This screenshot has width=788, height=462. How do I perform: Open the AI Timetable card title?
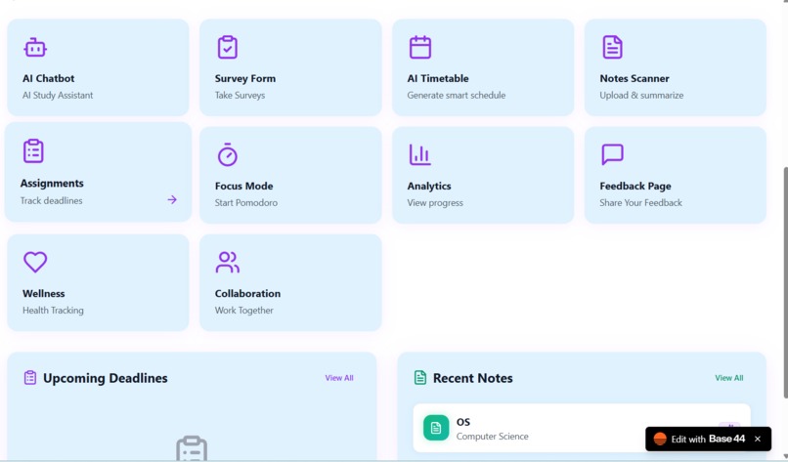438,78
